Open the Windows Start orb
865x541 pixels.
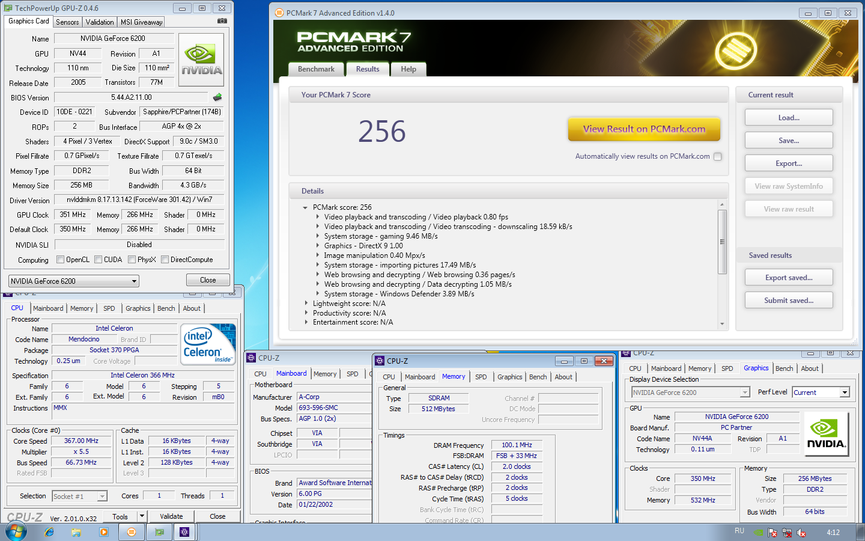(16, 532)
